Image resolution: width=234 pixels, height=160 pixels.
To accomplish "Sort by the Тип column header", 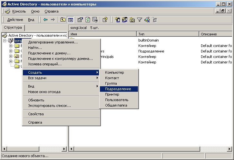I will pos(168,34).
